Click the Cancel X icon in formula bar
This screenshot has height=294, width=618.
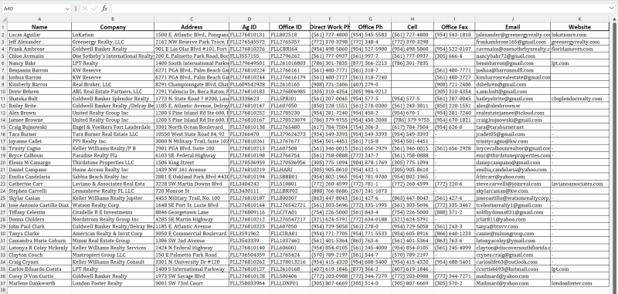84,8
